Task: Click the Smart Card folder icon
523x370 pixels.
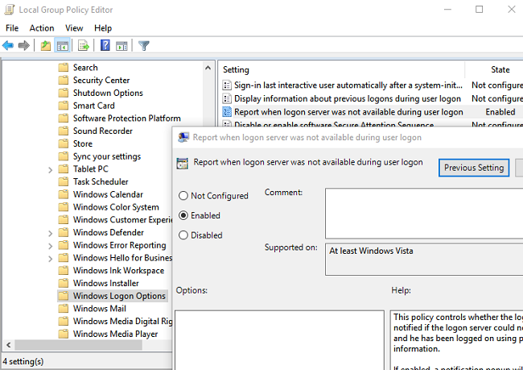Action: (64, 106)
